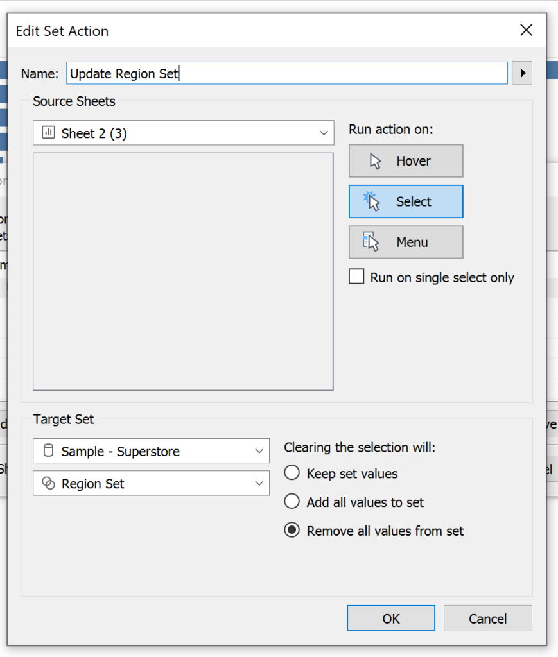The width and height of the screenshot is (558, 657).
Task: Click the Edit Set Action title bar
Action: click(x=257, y=30)
